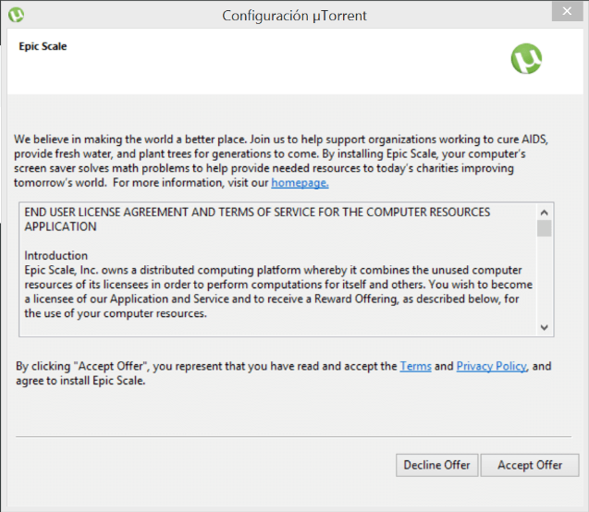589x512 pixels.
Task: Open the Terms link
Action: click(415, 366)
